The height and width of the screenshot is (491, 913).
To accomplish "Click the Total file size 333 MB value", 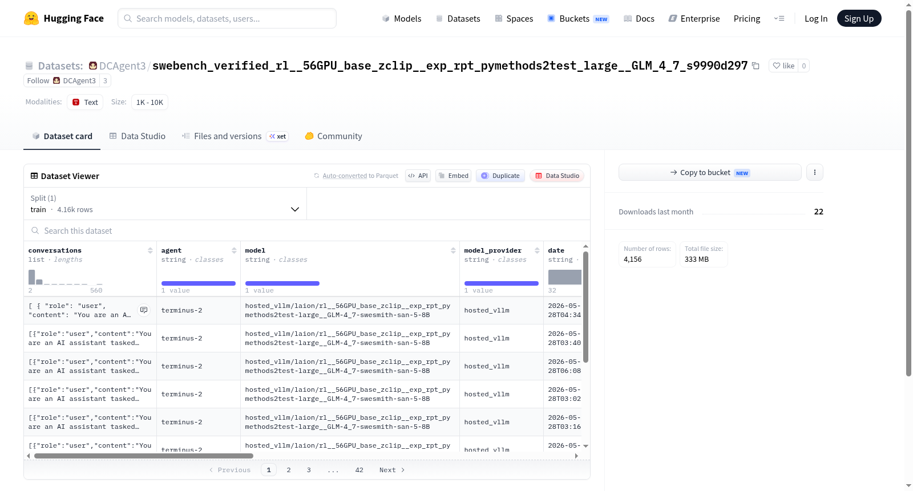I will tap(697, 259).
